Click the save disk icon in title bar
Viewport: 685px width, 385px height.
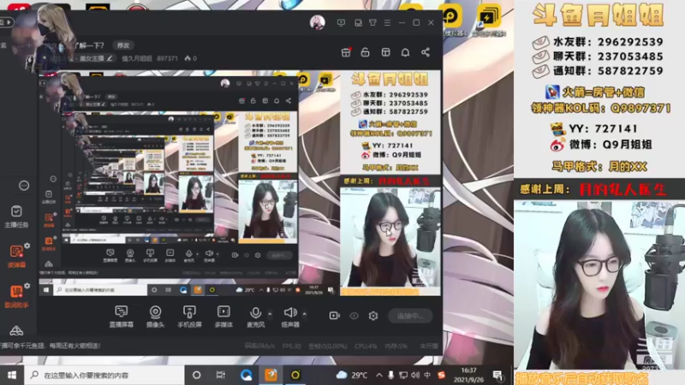click(358, 22)
